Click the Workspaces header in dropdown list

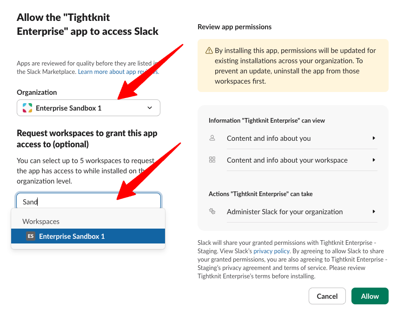[41, 221]
